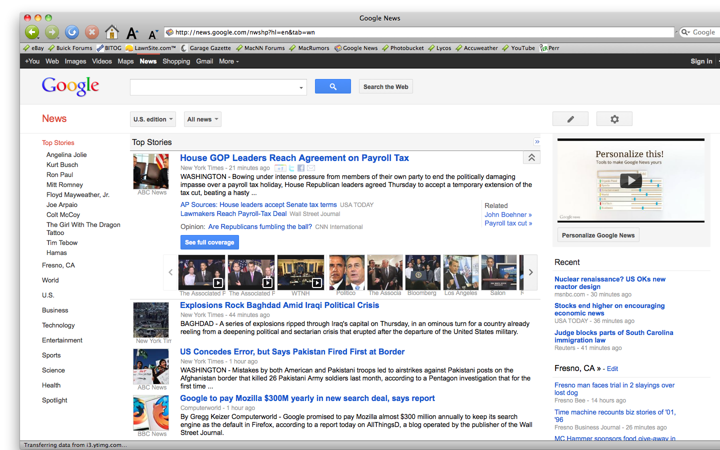The height and width of the screenshot is (450, 720).
Task: Click the blue magnifier search button
Action: pos(333,86)
